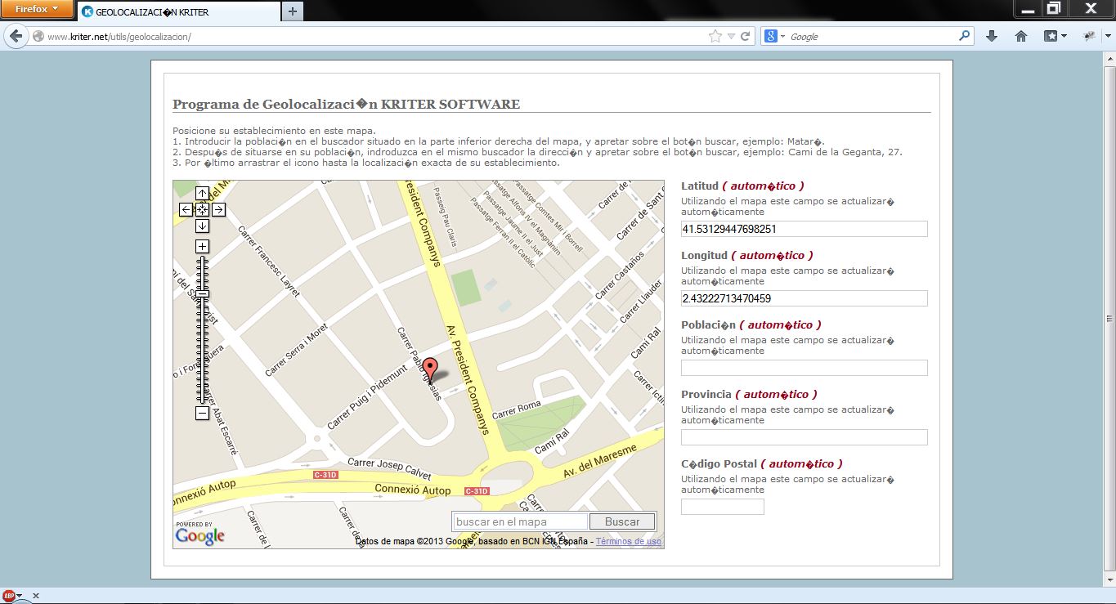Open the 'Términos de uso' link
Image resolution: width=1116 pixels, height=604 pixels.
(x=629, y=541)
